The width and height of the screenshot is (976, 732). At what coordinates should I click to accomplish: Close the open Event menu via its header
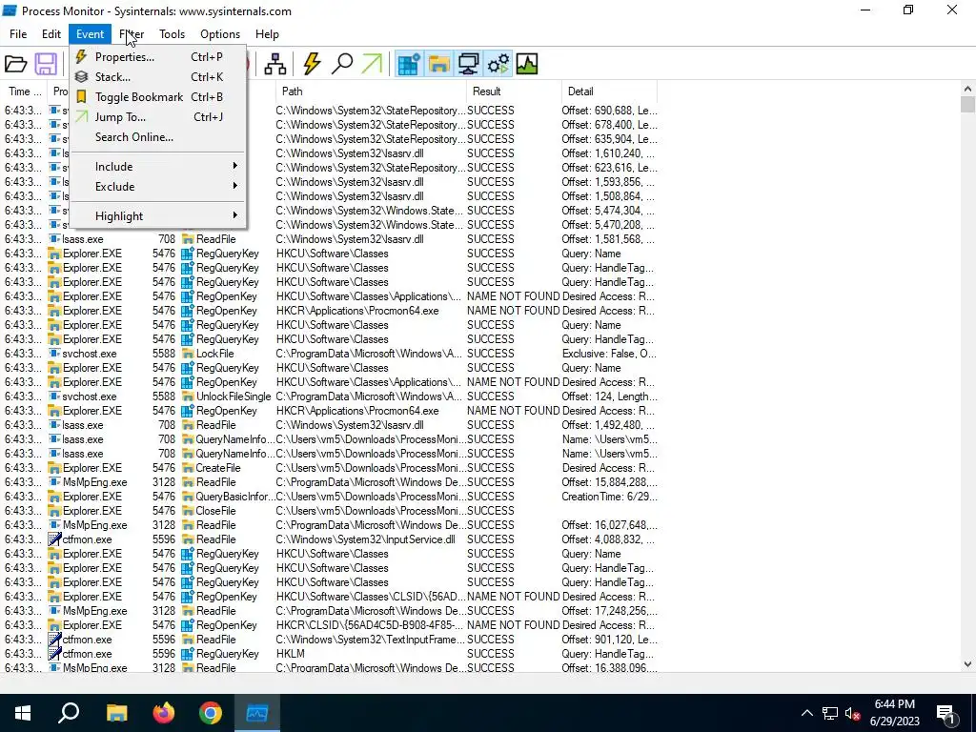pyautogui.click(x=91, y=34)
